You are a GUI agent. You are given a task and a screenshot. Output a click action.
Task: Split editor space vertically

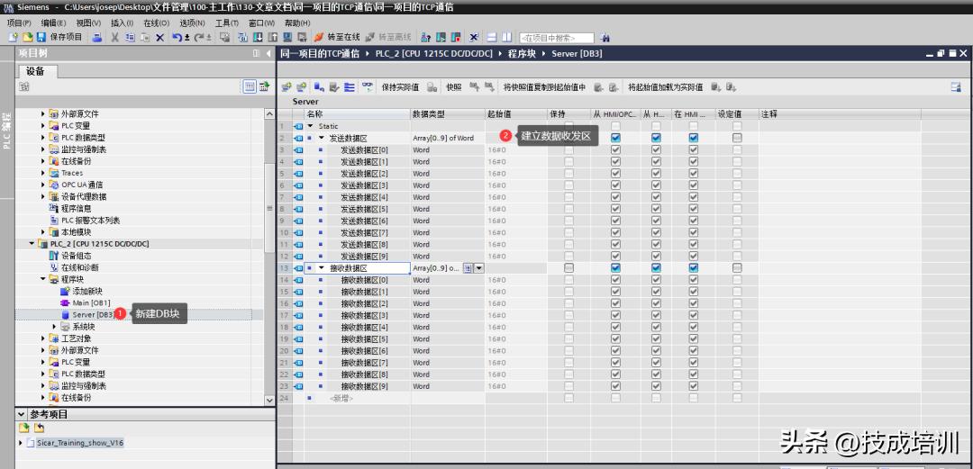click(x=507, y=37)
